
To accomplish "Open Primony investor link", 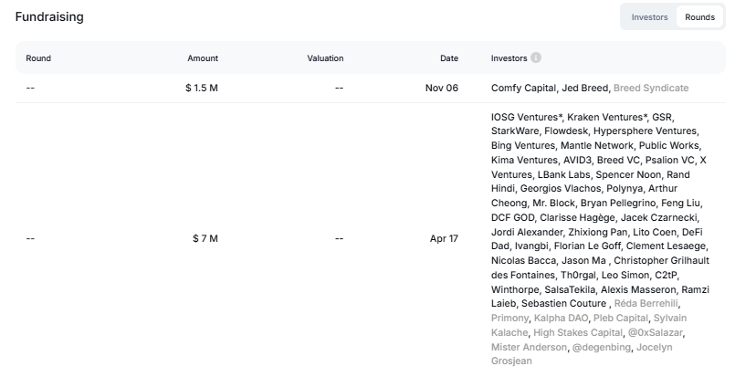I will tap(509, 319).
